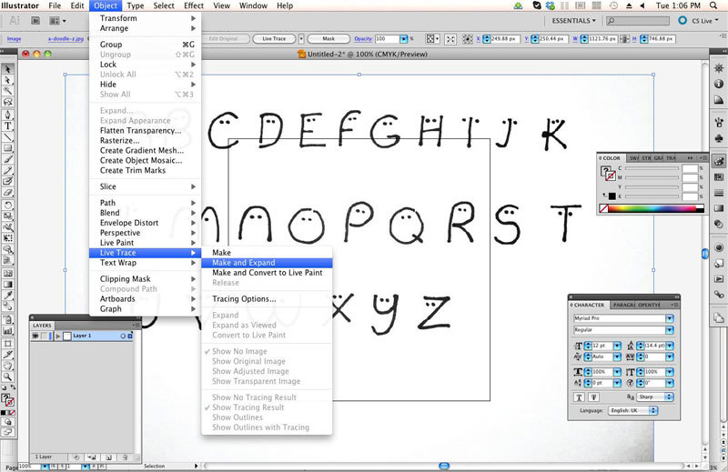Toggle the lock column for Layer 1
The image size is (728, 472).
click(x=45, y=336)
